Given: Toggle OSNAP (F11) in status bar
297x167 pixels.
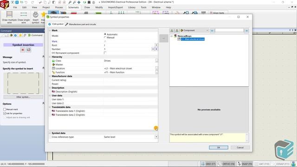Looking at the screenshot, I should pos(280,164).
